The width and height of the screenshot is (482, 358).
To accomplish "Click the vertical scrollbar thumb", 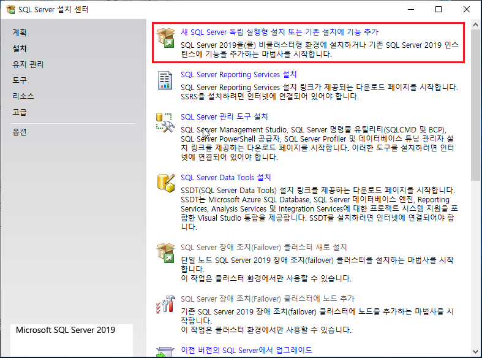I will [475, 105].
